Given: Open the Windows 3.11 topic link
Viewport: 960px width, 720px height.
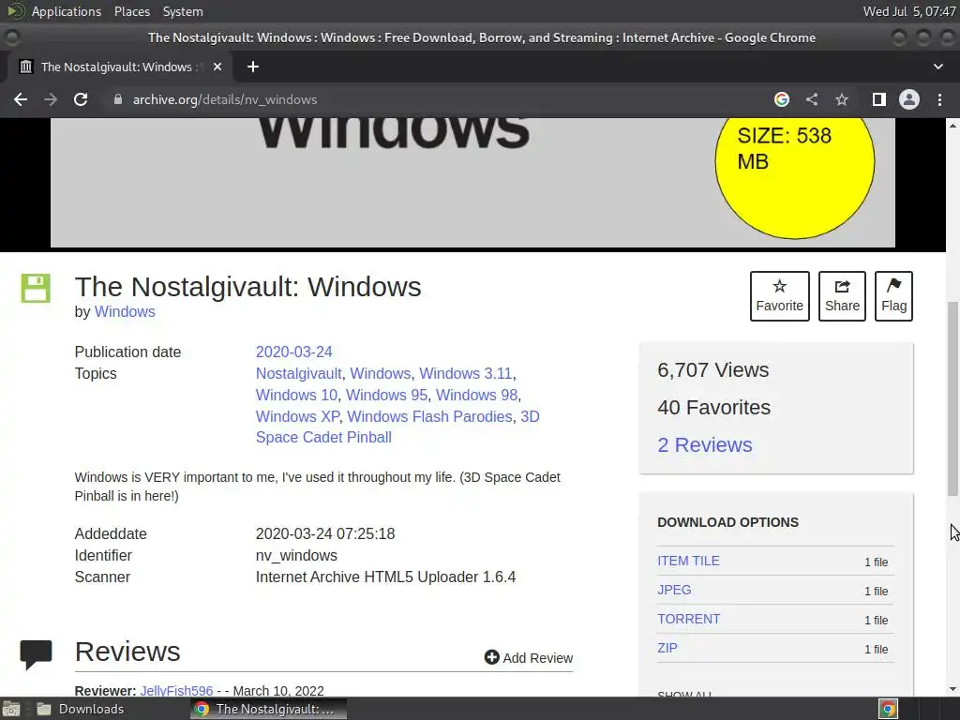Looking at the screenshot, I should point(465,373).
